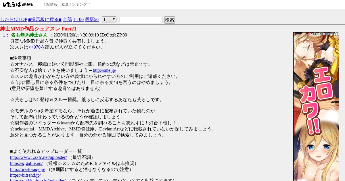Open the ad info icon
This screenshot has height=181, width=345.
coord(337,34)
